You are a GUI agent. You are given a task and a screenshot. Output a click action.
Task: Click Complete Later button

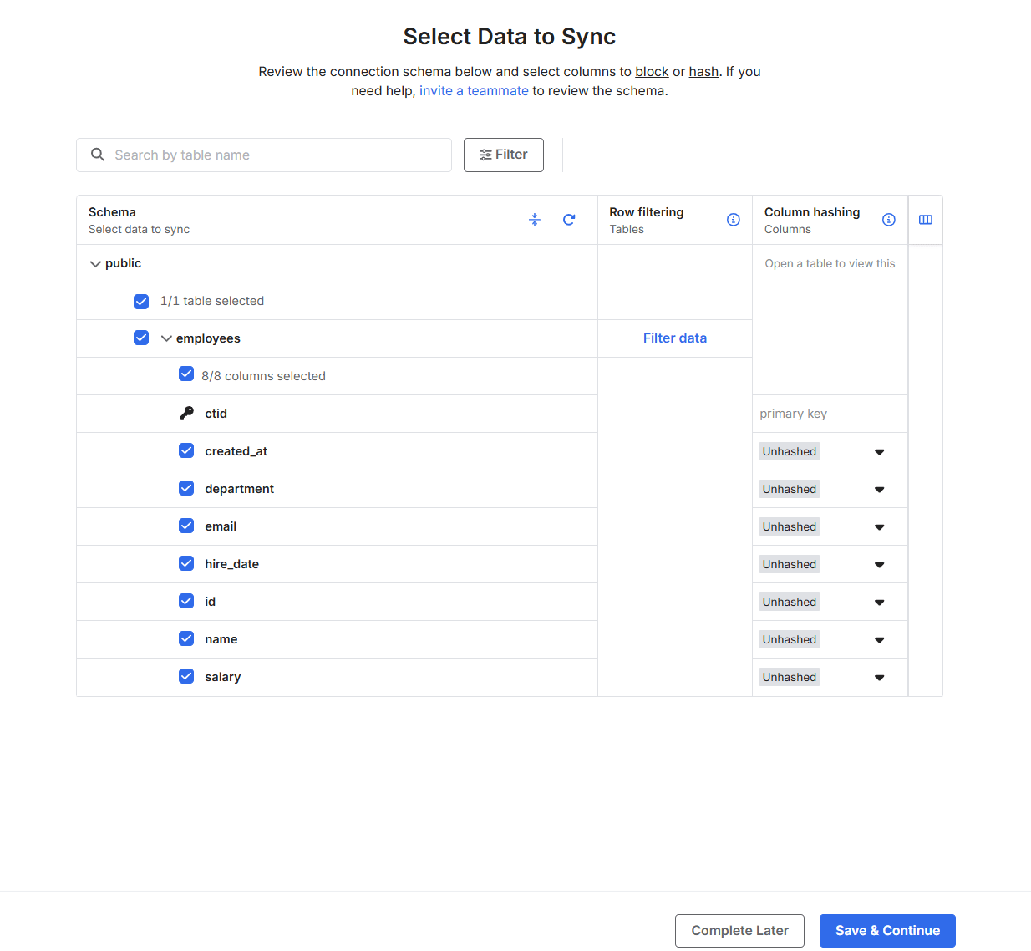click(739, 931)
